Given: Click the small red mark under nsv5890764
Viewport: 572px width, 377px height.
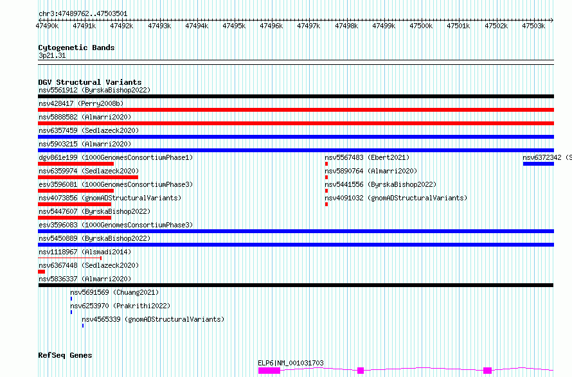Looking at the screenshot, I should click(x=326, y=177).
